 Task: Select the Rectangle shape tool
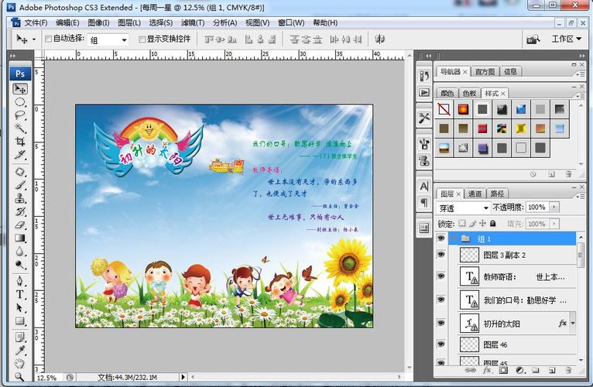coord(20,321)
